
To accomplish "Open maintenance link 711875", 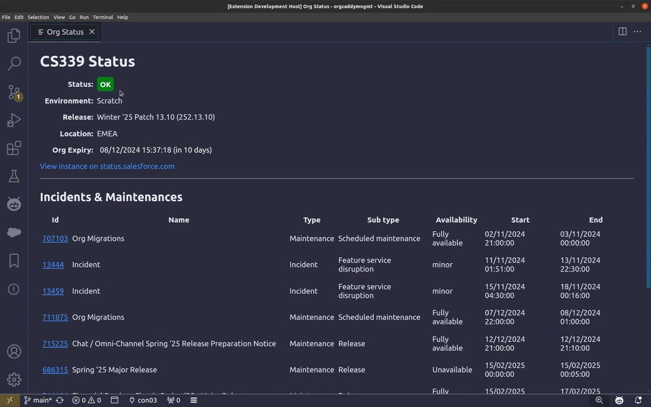I will point(55,317).
